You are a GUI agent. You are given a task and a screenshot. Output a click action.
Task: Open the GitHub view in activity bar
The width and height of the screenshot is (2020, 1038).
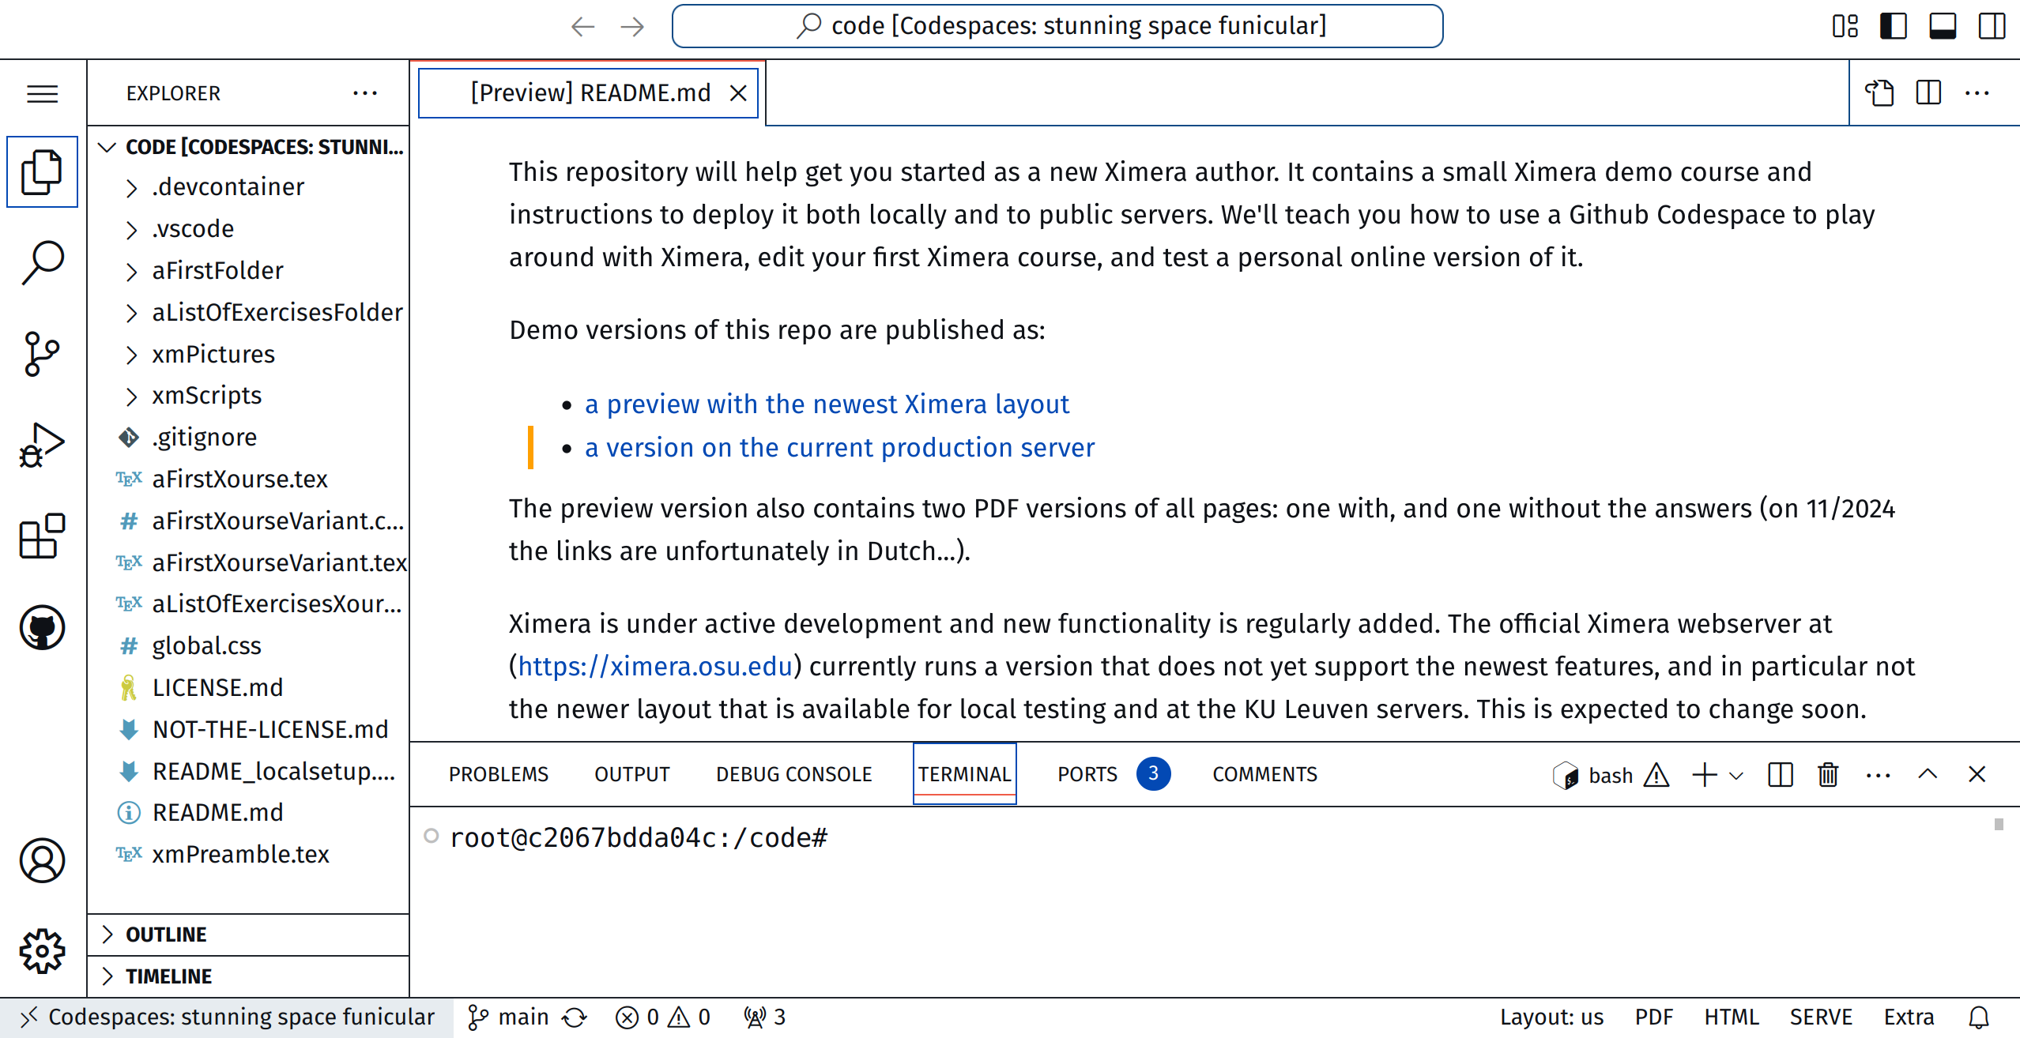[42, 627]
